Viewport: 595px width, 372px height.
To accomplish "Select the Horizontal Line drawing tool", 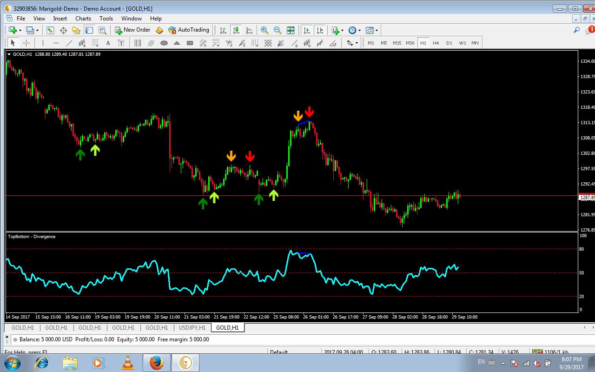I will [56, 43].
